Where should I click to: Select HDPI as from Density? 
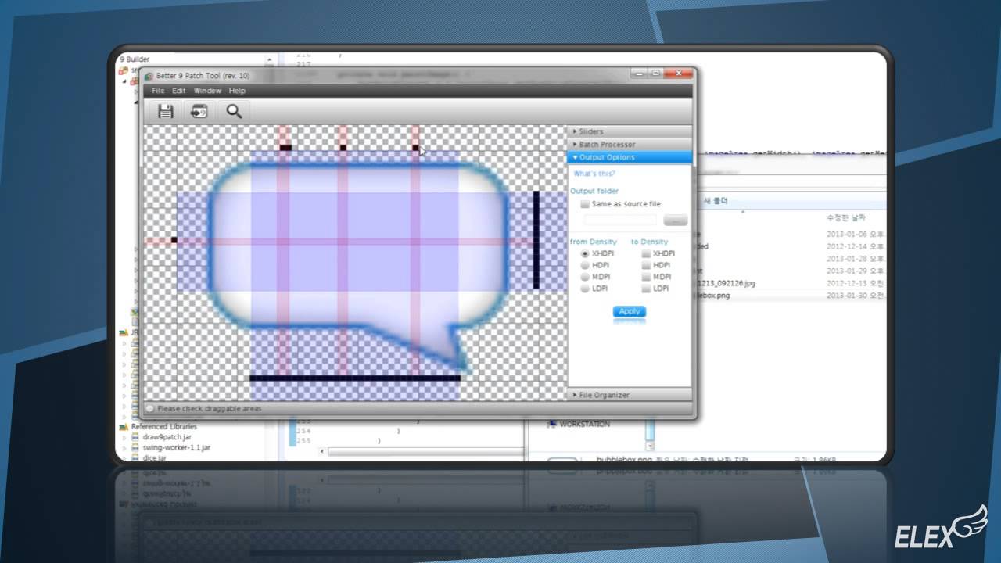tap(585, 265)
